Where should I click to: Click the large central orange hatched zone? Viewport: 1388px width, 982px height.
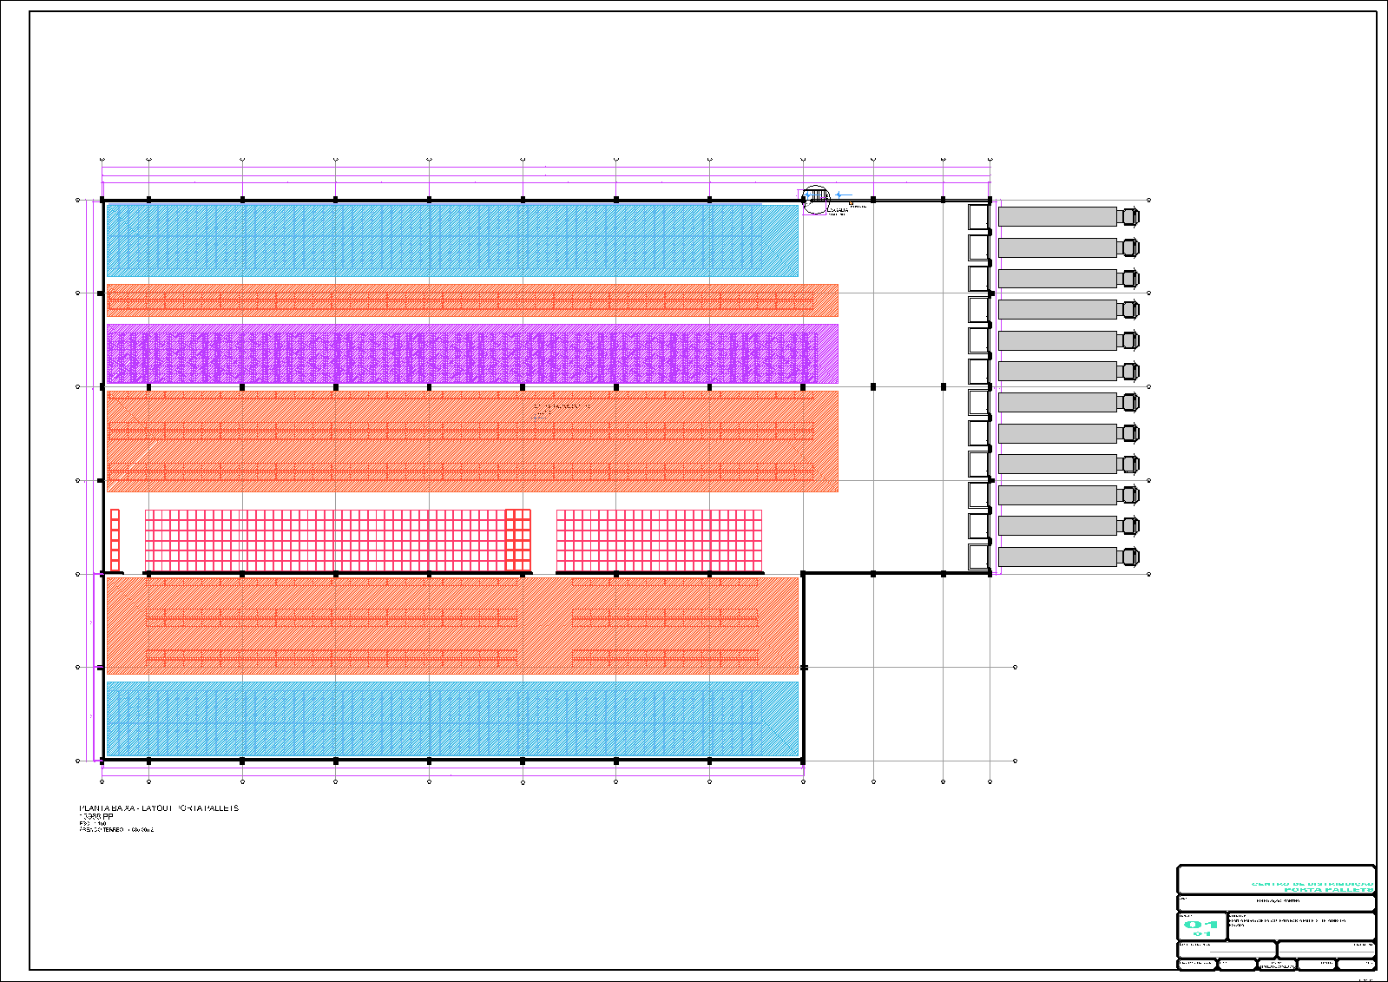click(x=471, y=441)
